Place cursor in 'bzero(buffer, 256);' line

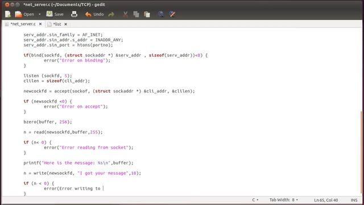click(x=48, y=122)
